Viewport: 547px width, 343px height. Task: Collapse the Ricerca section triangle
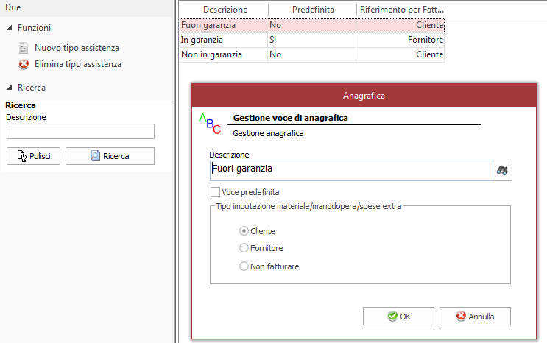[x=10, y=88]
